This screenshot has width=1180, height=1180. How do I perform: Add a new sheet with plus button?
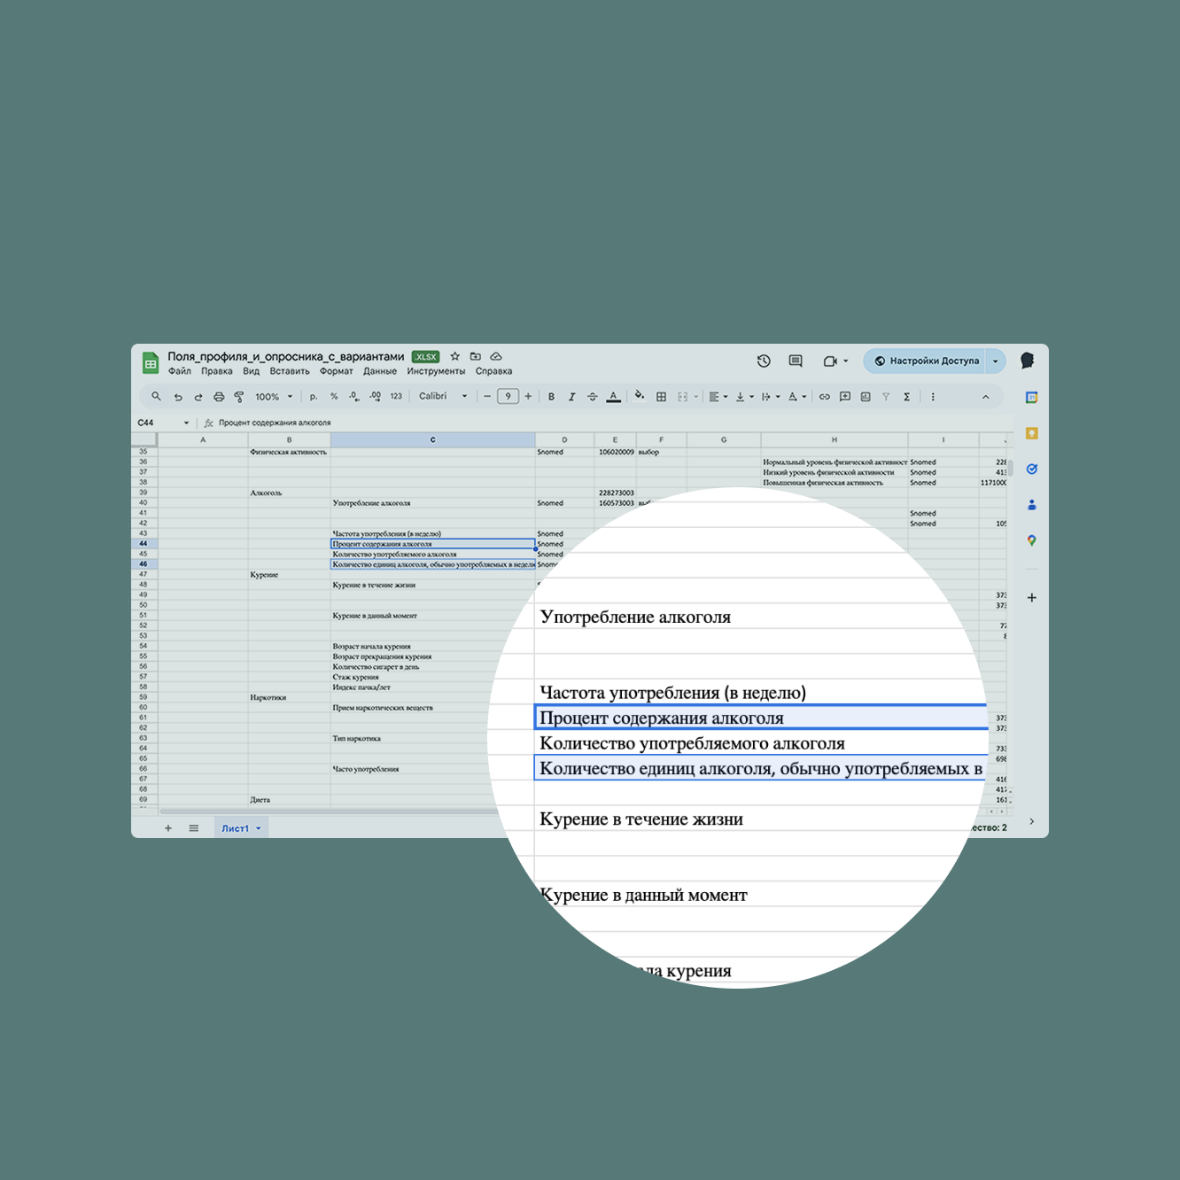click(x=168, y=828)
